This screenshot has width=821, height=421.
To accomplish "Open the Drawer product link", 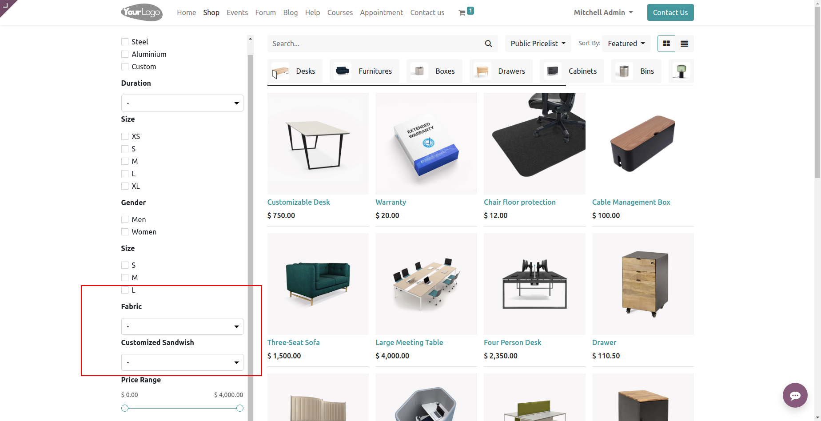I will tap(604, 342).
